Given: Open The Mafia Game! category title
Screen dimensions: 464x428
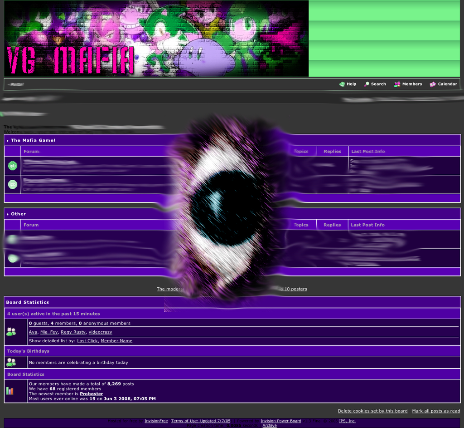Looking at the screenshot, I should [33, 140].
